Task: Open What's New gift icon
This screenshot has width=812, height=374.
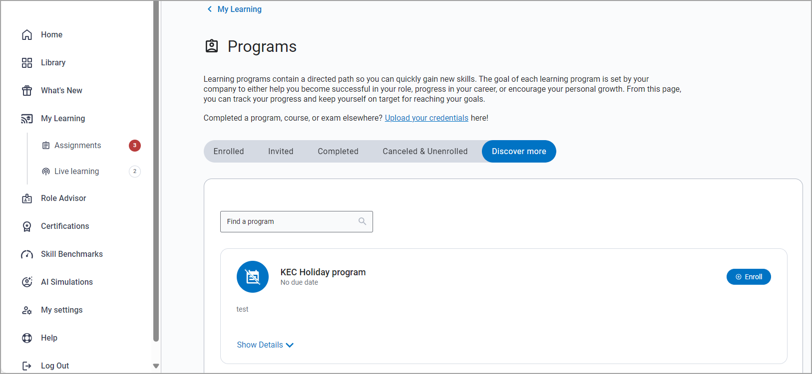Action: 27,90
